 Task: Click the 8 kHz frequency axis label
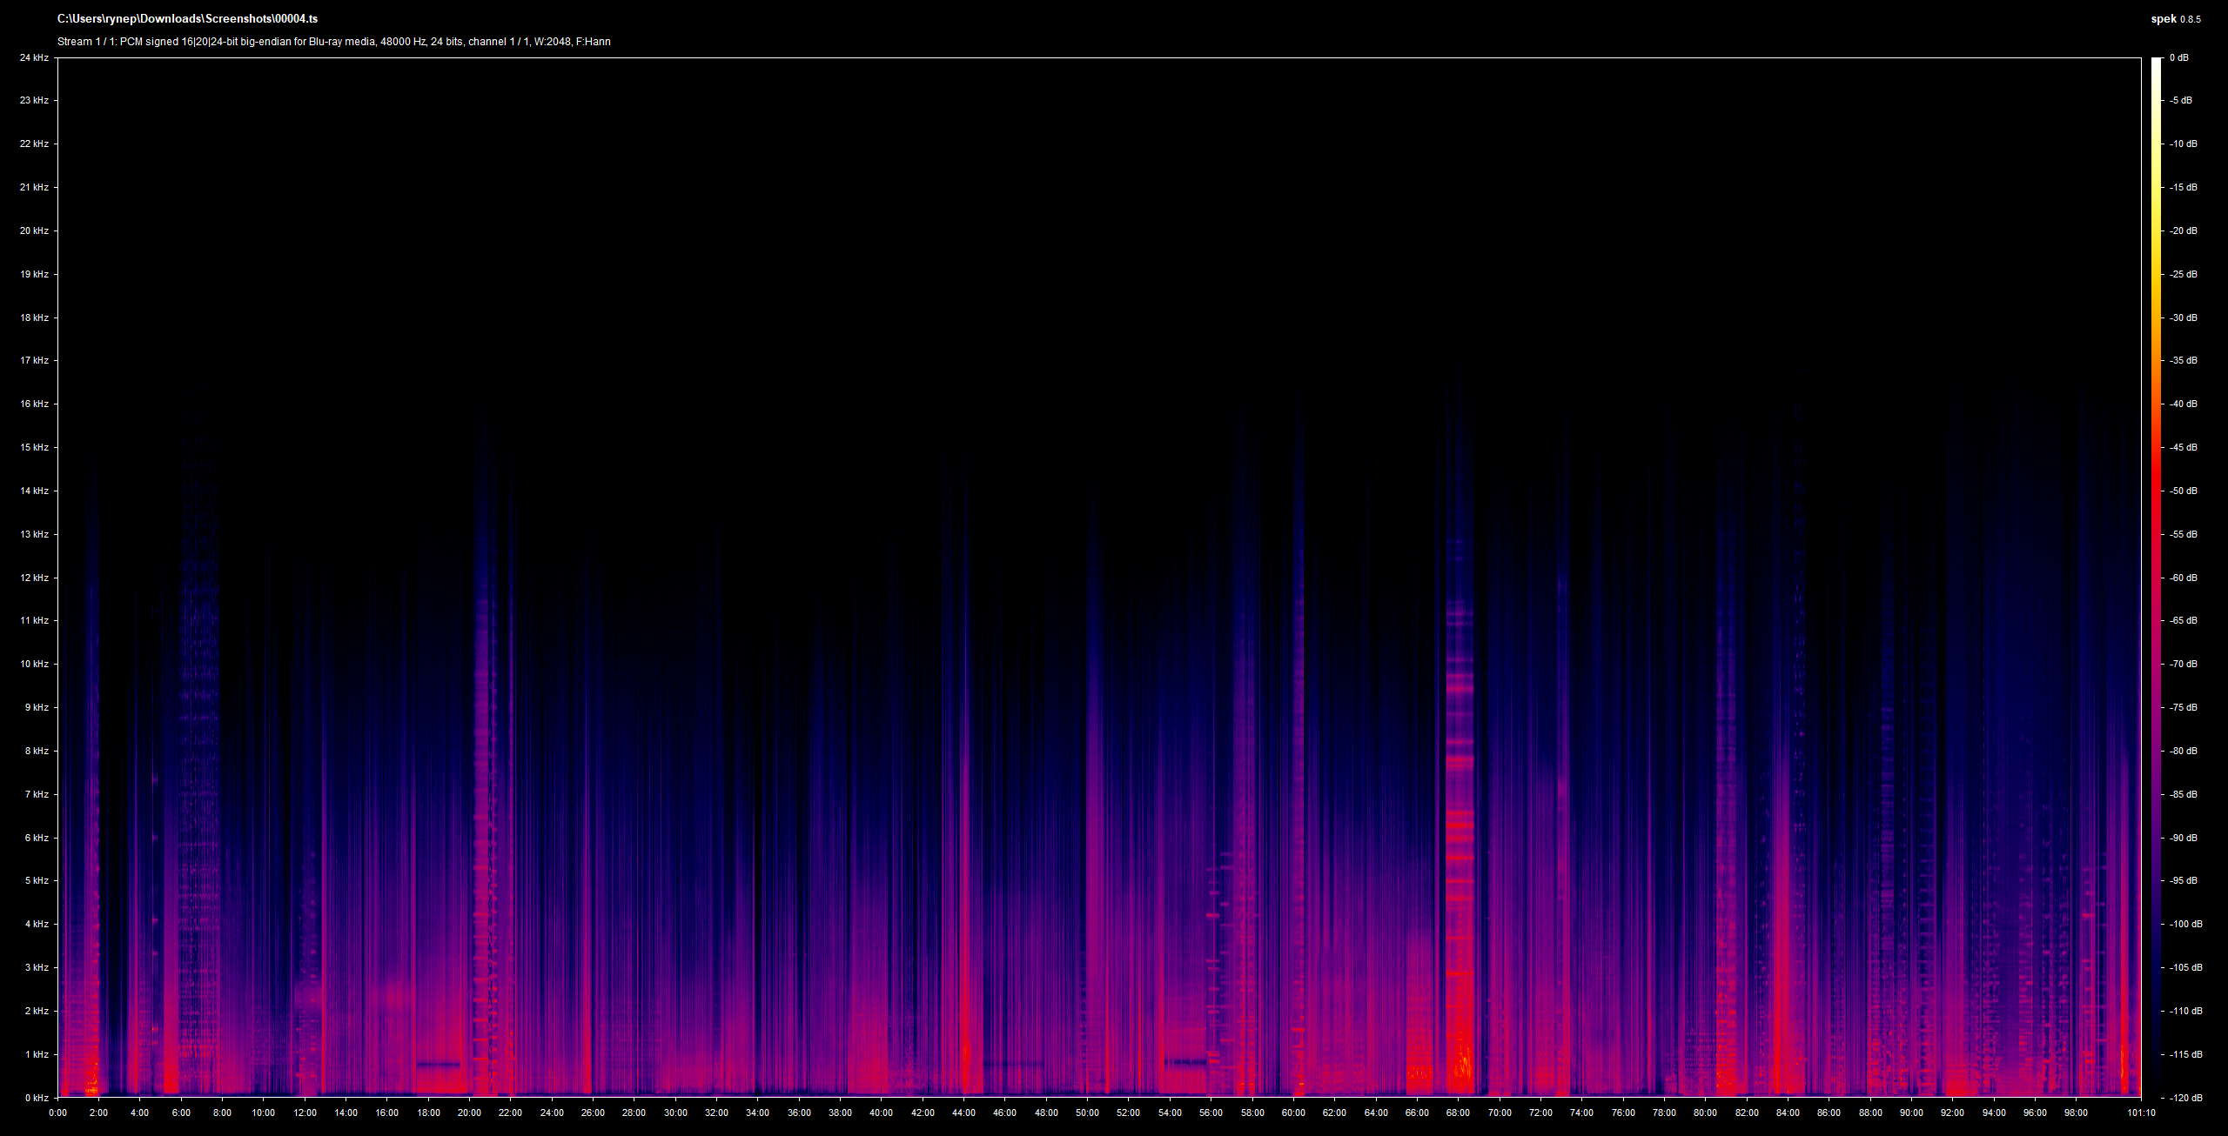coord(37,751)
